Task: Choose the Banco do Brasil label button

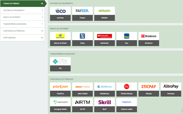Action: (x=60, y=43)
